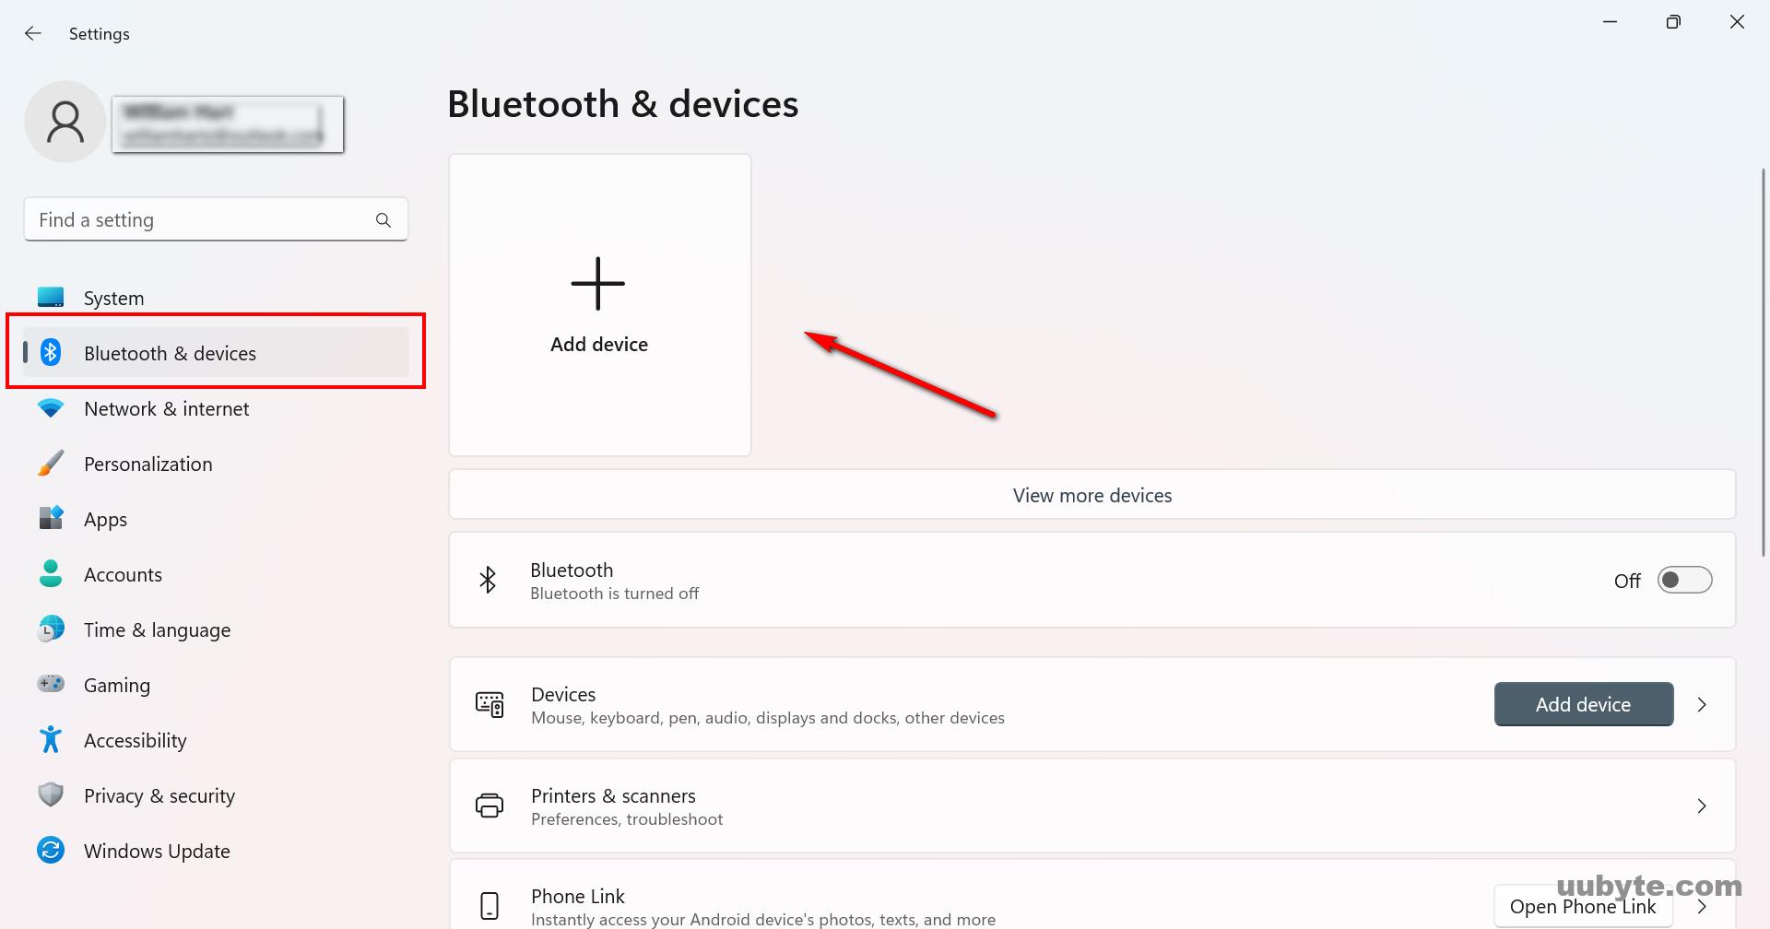This screenshot has width=1770, height=929.
Task: Turn on the Bluetooth toggle
Action: click(1684, 580)
